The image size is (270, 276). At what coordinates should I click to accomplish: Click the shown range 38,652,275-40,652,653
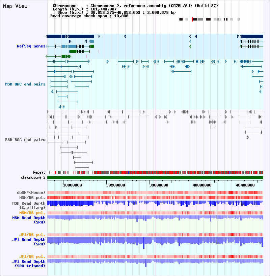115,12
